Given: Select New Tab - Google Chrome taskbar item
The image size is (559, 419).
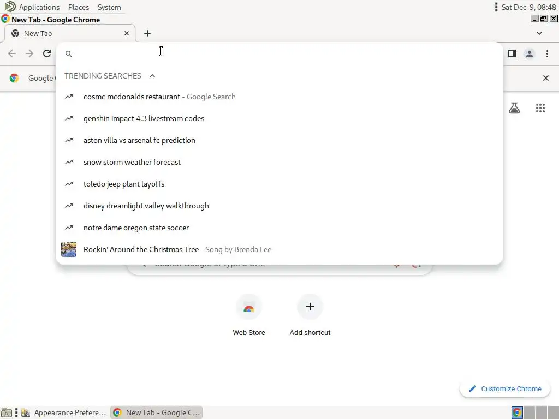Looking at the screenshot, I should click(157, 412).
